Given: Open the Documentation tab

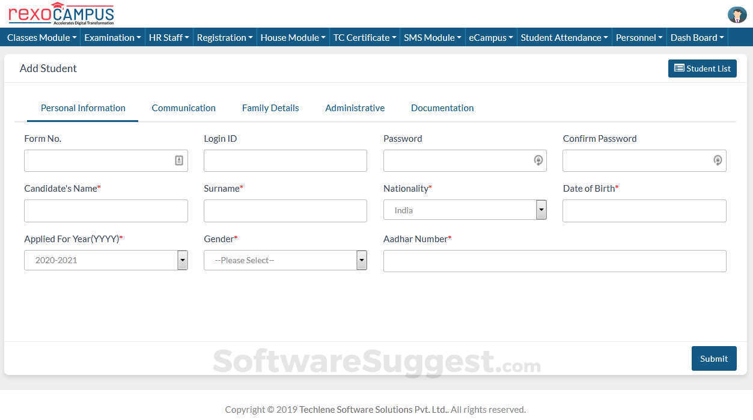Looking at the screenshot, I should (x=442, y=108).
